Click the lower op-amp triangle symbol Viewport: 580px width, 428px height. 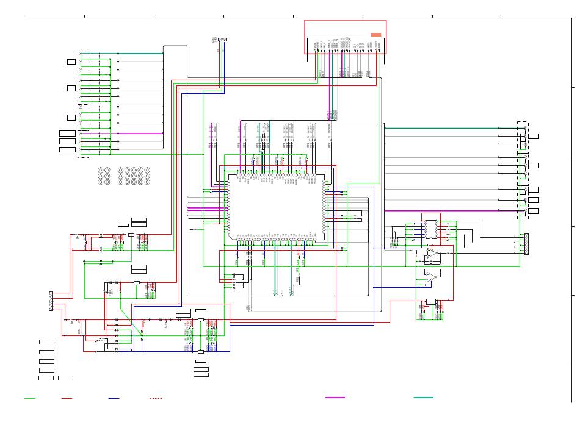pos(431,276)
